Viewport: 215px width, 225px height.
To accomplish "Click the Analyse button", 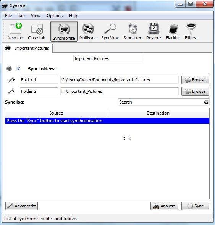I will point(164,206).
